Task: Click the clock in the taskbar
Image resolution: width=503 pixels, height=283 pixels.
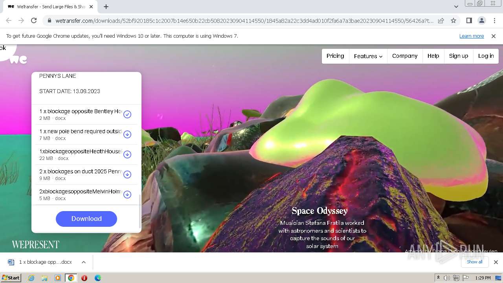Action: point(483,278)
